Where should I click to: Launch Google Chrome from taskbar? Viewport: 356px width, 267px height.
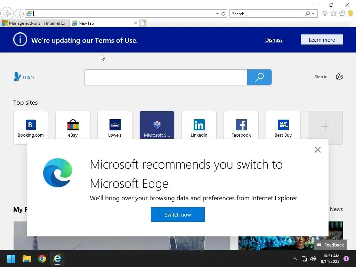42,259
